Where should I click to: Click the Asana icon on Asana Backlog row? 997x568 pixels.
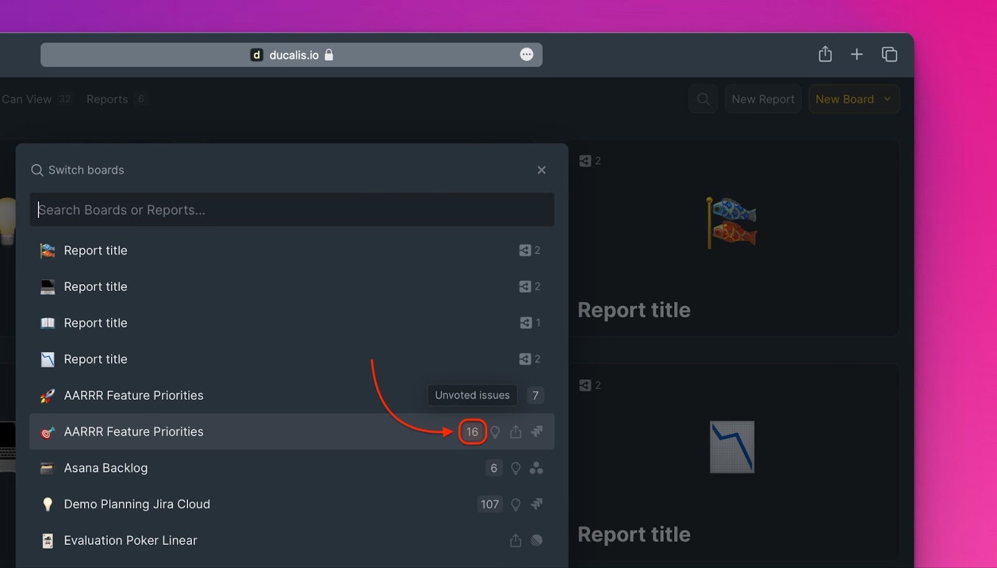(x=536, y=468)
